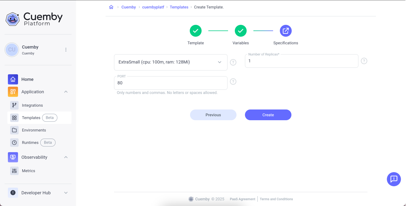Viewport: 406px width, 206px height.
Task: Expand the Developer Hub section
Action: point(66,192)
